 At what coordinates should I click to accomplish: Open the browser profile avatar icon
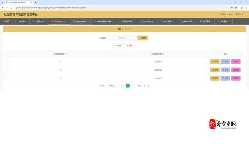[242, 7]
